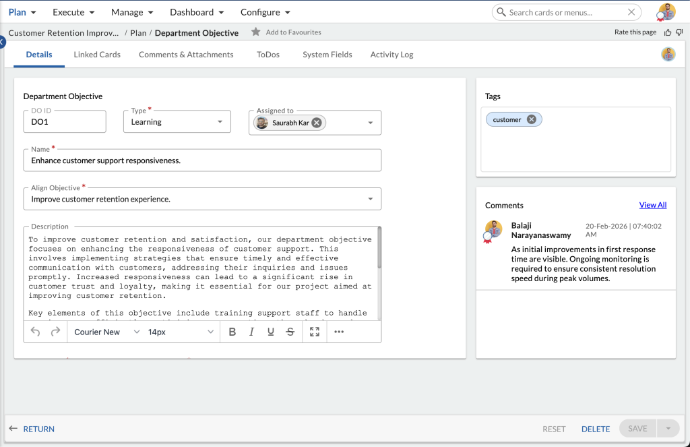Open the Configure menu
The height and width of the screenshot is (447, 690).
[x=265, y=12]
